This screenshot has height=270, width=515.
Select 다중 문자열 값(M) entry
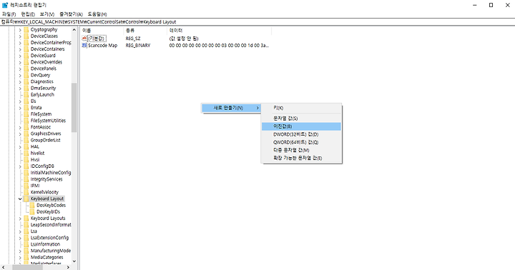(302, 150)
